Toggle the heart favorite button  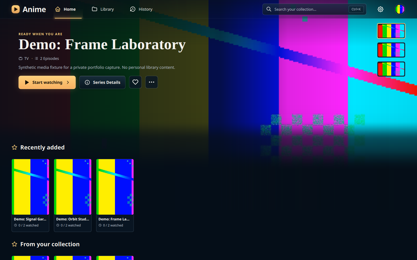[135, 82]
